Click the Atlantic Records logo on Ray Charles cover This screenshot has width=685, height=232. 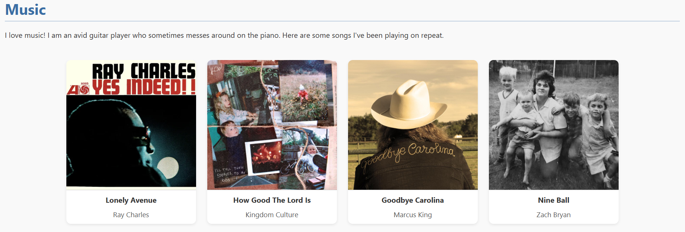click(79, 89)
